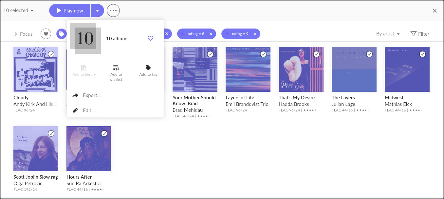Uncheck the Hours After album
The image size is (444, 199).
point(104,133)
